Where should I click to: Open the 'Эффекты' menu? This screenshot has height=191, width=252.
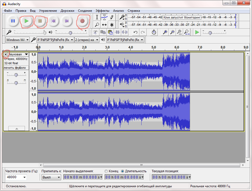[x=103, y=11]
